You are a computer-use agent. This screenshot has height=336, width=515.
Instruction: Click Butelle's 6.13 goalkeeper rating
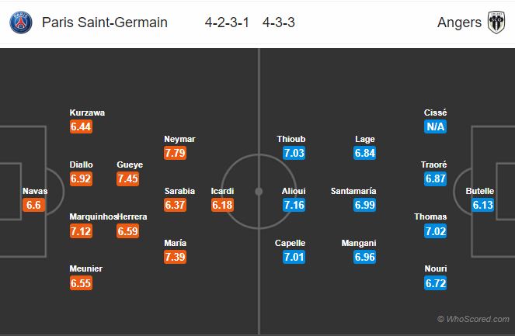pyautogui.click(x=483, y=205)
